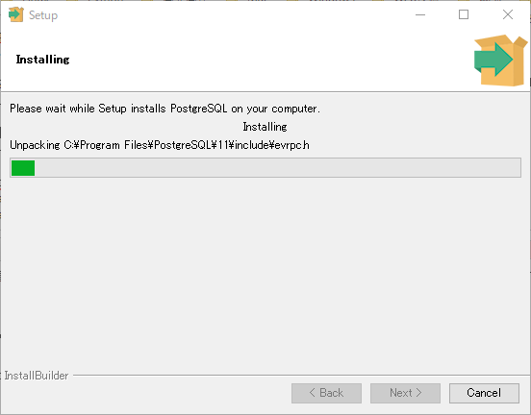This screenshot has width=531, height=415.
Task: Click the Cancel button
Action: (x=484, y=393)
